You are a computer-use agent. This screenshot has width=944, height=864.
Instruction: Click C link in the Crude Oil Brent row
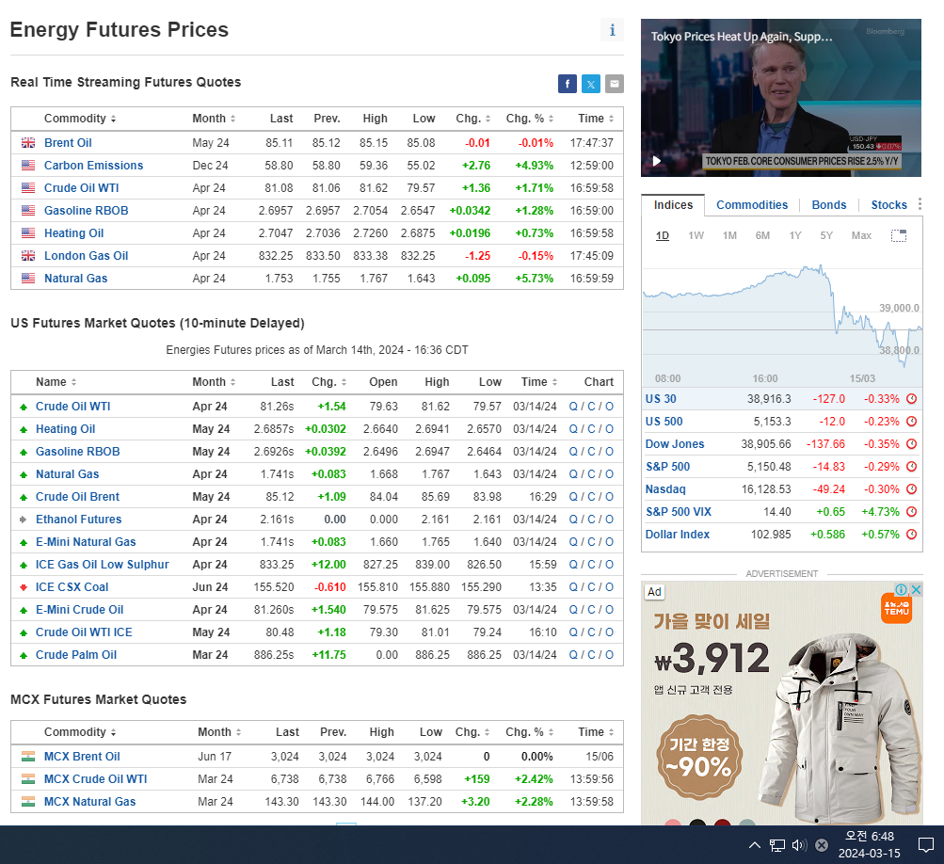coord(591,497)
